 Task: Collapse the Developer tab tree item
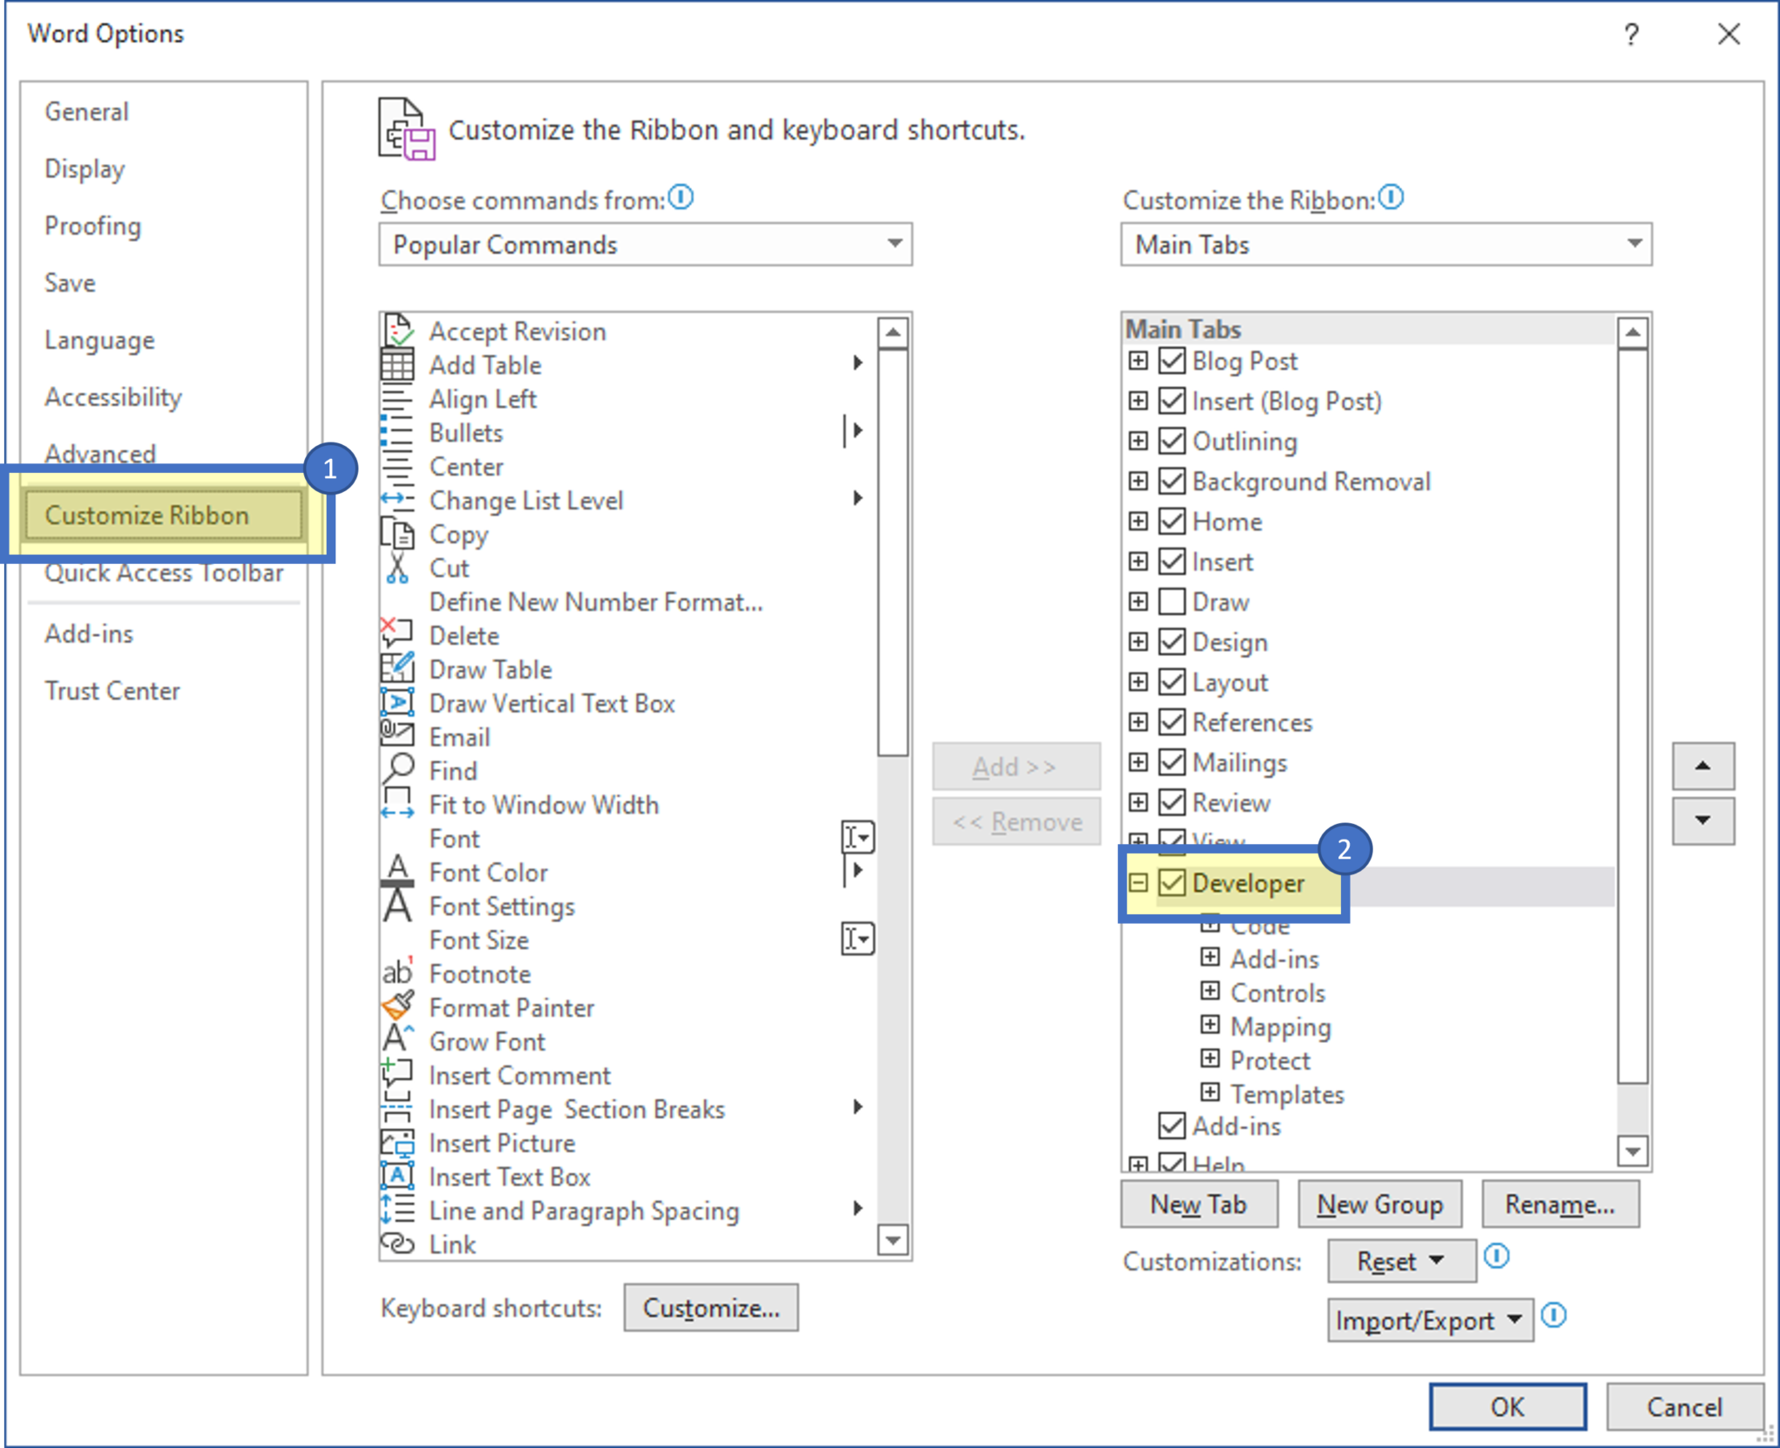1139,883
